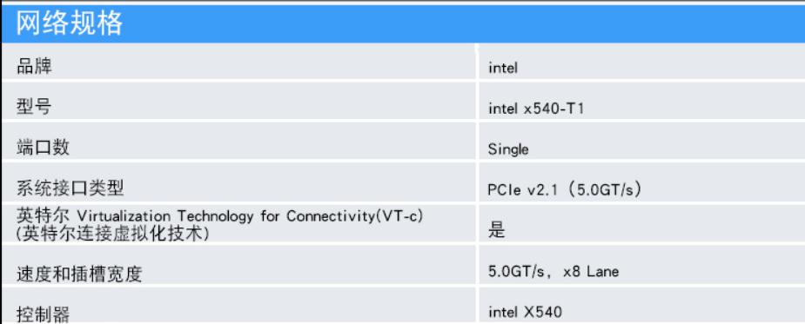Click the empty area right of Single
This screenshot has width=805, height=324.
pyautogui.click(x=667, y=149)
